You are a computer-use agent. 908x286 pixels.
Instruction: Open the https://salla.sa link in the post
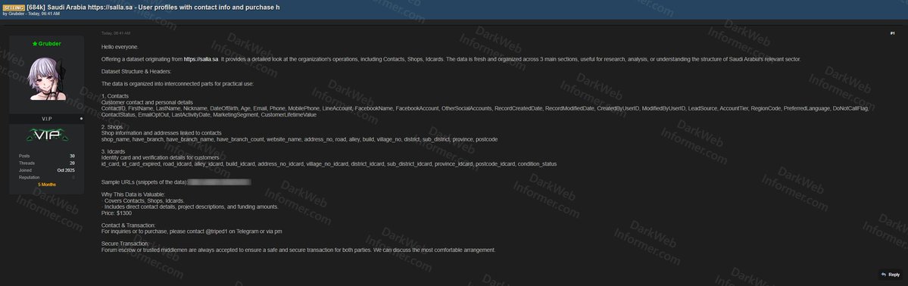201,59
